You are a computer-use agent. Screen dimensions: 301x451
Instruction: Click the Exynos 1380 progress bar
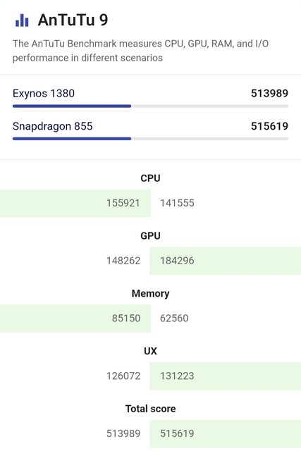151,106
